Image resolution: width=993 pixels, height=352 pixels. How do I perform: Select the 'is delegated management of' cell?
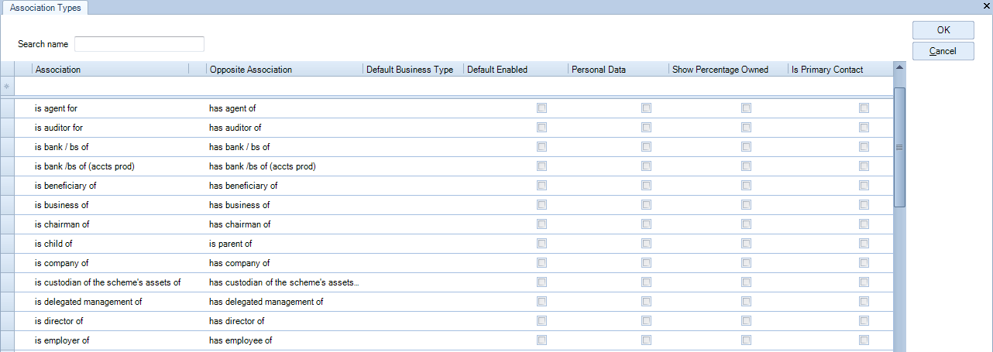point(110,302)
